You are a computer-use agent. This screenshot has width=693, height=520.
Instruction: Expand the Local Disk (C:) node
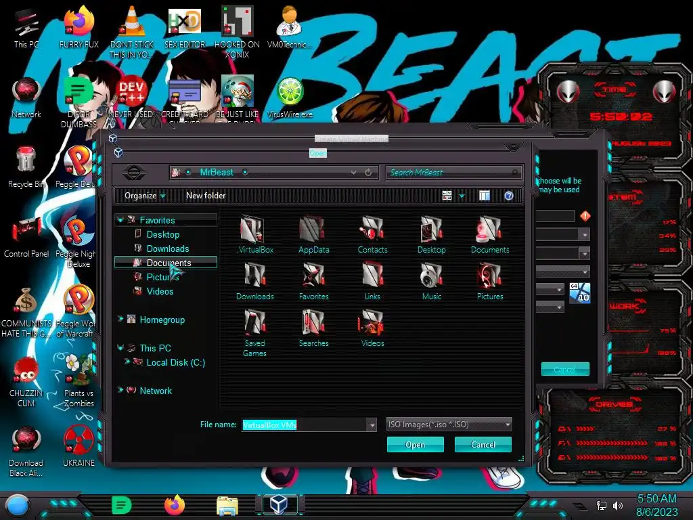coord(127,362)
